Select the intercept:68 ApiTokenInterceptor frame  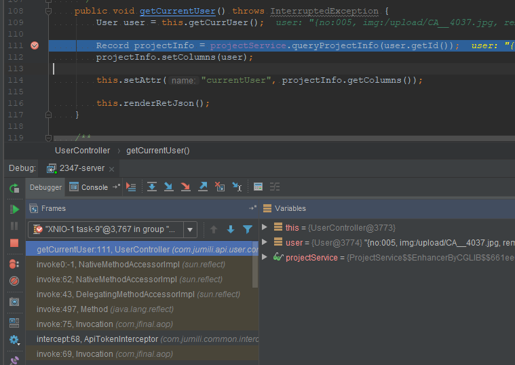[97, 339]
